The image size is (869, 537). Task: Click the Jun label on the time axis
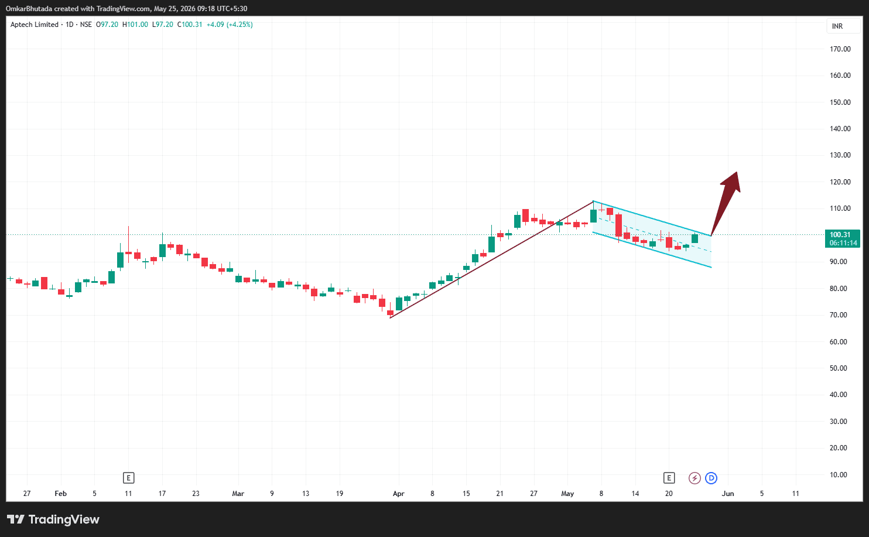coord(728,494)
